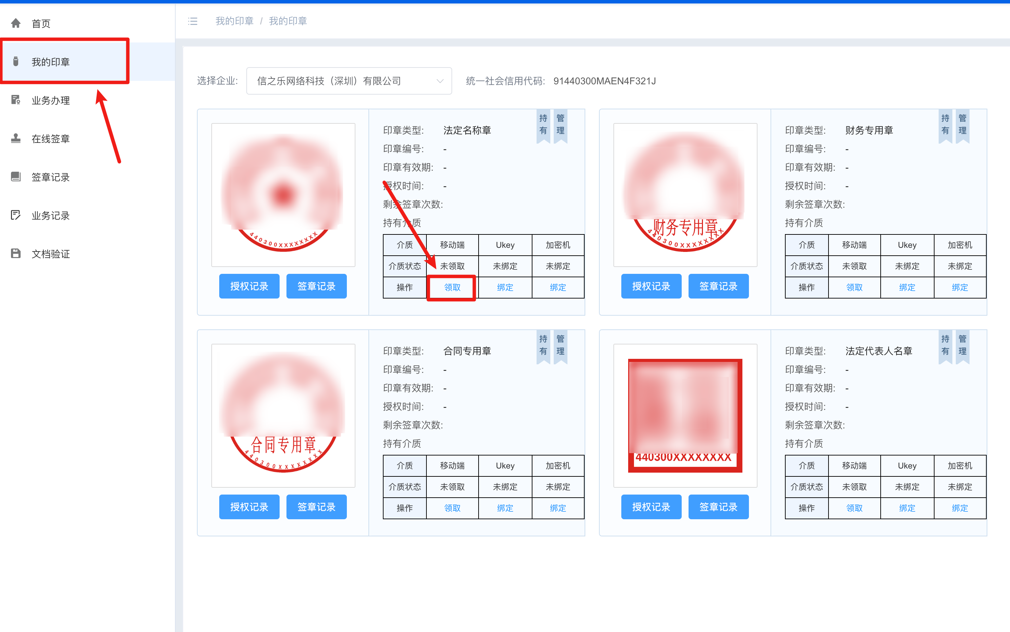This screenshot has height=632, width=1010.
Task: Open 签章记录 for 法定代表人名章
Action: click(x=718, y=507)
